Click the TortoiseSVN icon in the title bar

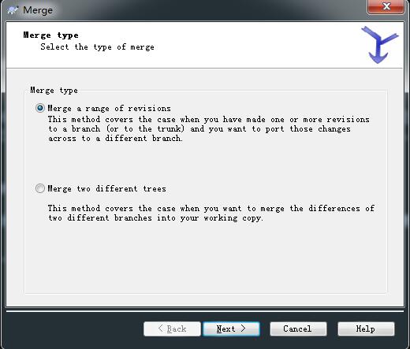(13, 10)
